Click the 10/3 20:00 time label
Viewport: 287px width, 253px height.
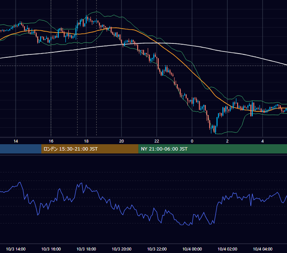(122, 249)
